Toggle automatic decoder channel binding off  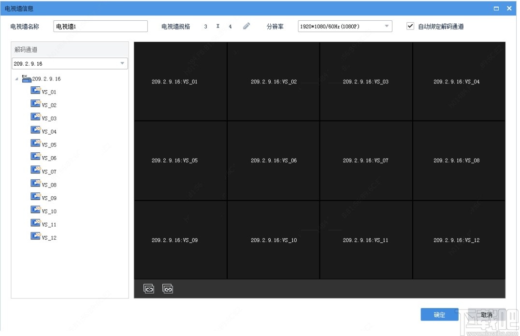pos(410,26)
